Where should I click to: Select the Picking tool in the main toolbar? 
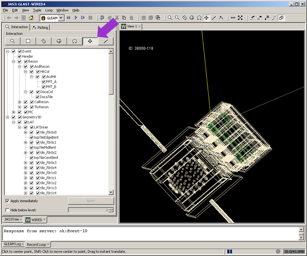(x=221, y=18)
